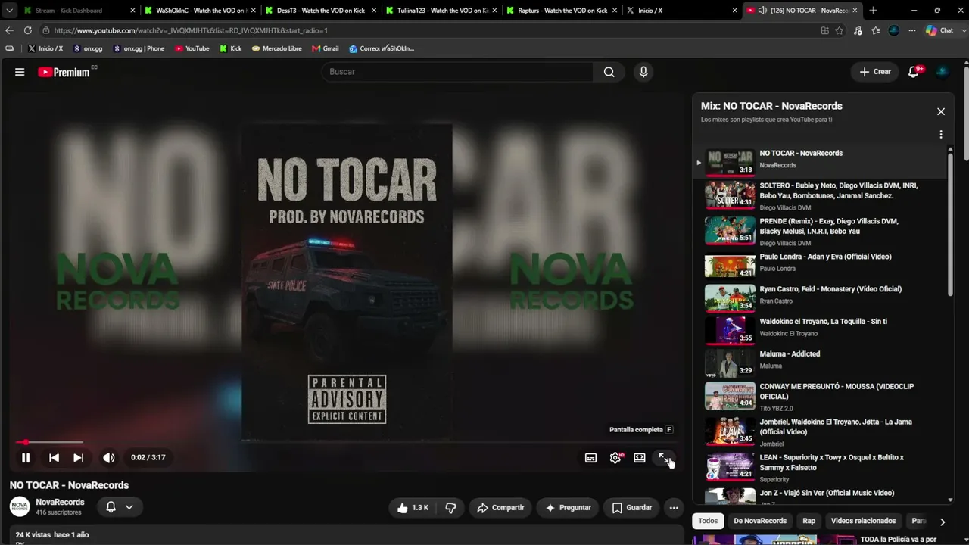Image resolution: width=969 pixels, height=545 pixels.
Task: Open the tab search dropdown
Action: pos(9,11)
